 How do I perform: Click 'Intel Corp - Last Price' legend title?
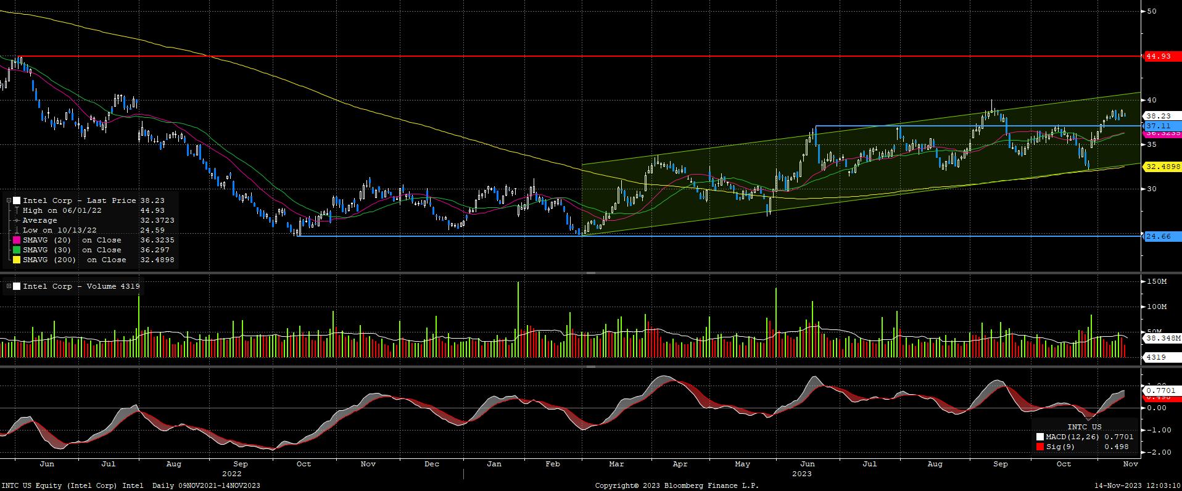[80, 200]
